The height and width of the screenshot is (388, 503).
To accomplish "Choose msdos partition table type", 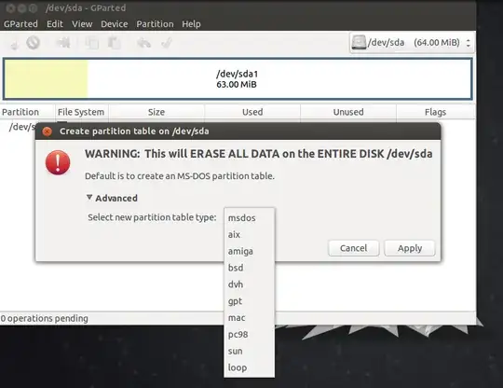I will [249, 217].
